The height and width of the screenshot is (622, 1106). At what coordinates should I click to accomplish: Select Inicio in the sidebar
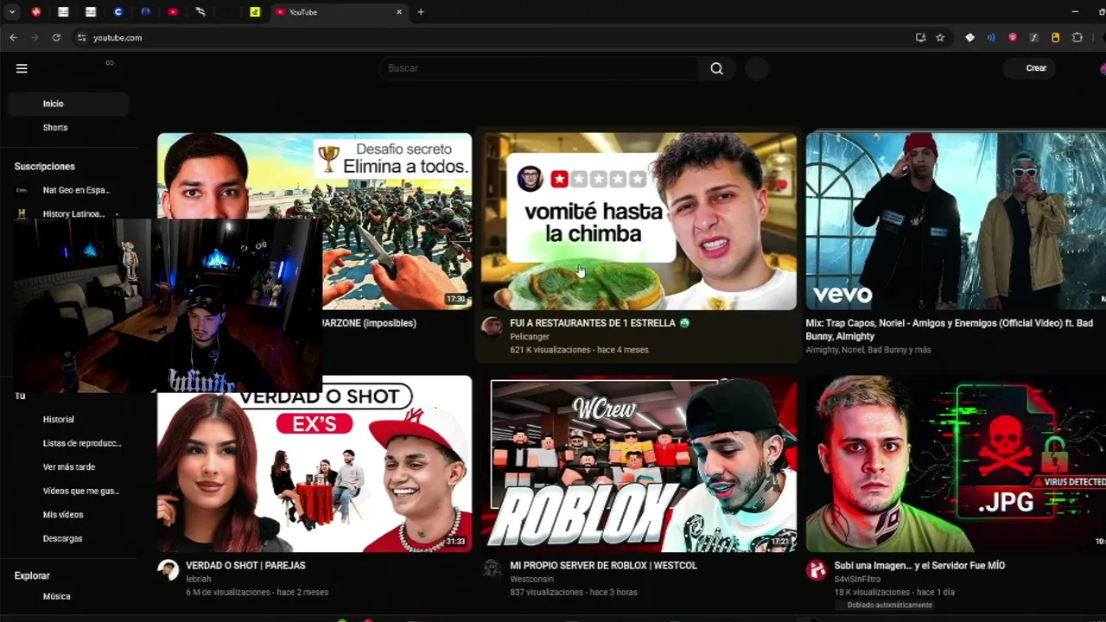click(x=68, y=104)
